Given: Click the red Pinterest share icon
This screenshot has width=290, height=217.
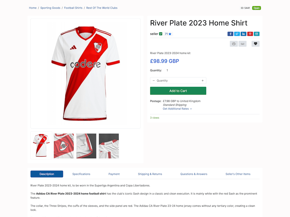Looking at the screenshot, I should coord(250,34).
